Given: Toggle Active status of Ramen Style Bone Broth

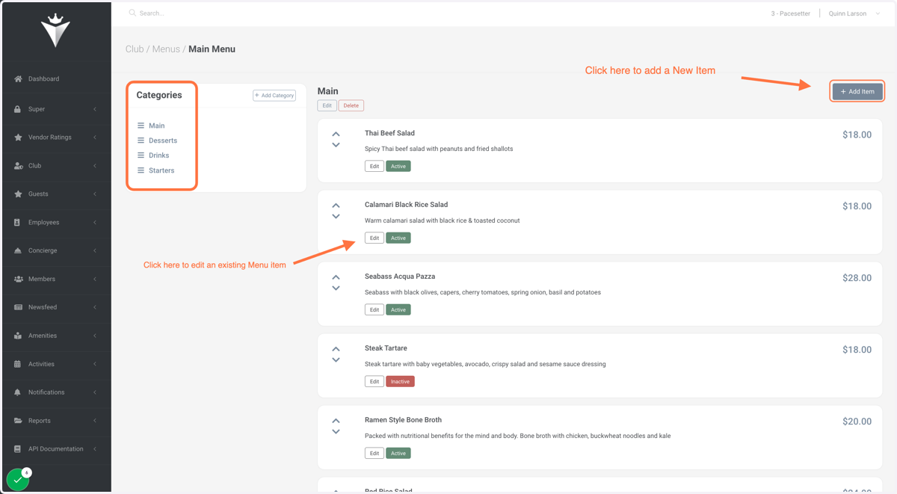Looking at the screenshot, I should tap(398, 453).
